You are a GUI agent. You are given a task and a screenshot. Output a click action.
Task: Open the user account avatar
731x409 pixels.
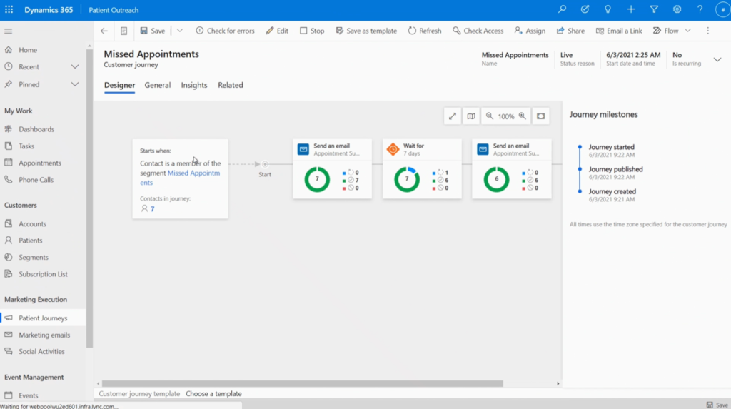(722, 10)
